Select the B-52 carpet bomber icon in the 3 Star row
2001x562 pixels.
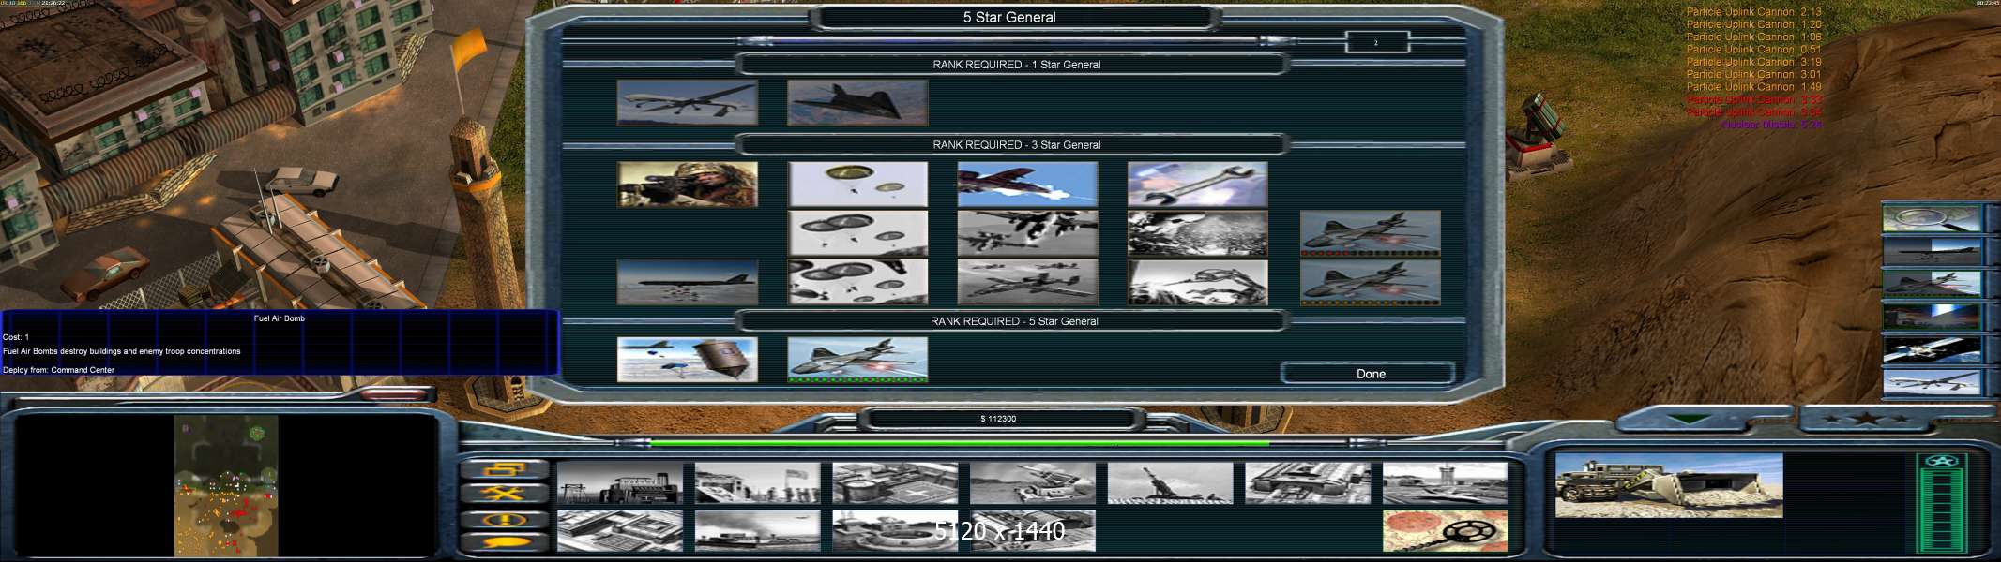(x=687, y=282)
